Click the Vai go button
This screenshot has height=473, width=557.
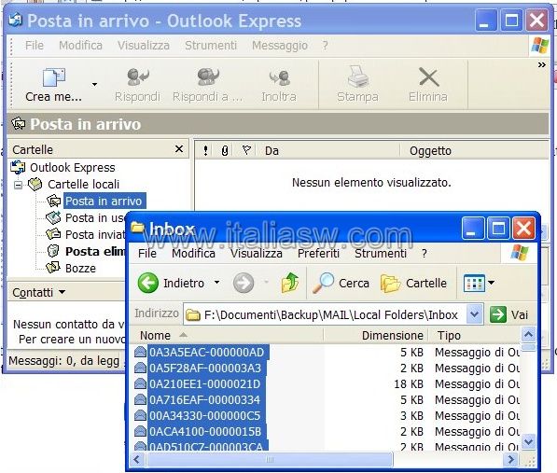[x=509, y=314]
